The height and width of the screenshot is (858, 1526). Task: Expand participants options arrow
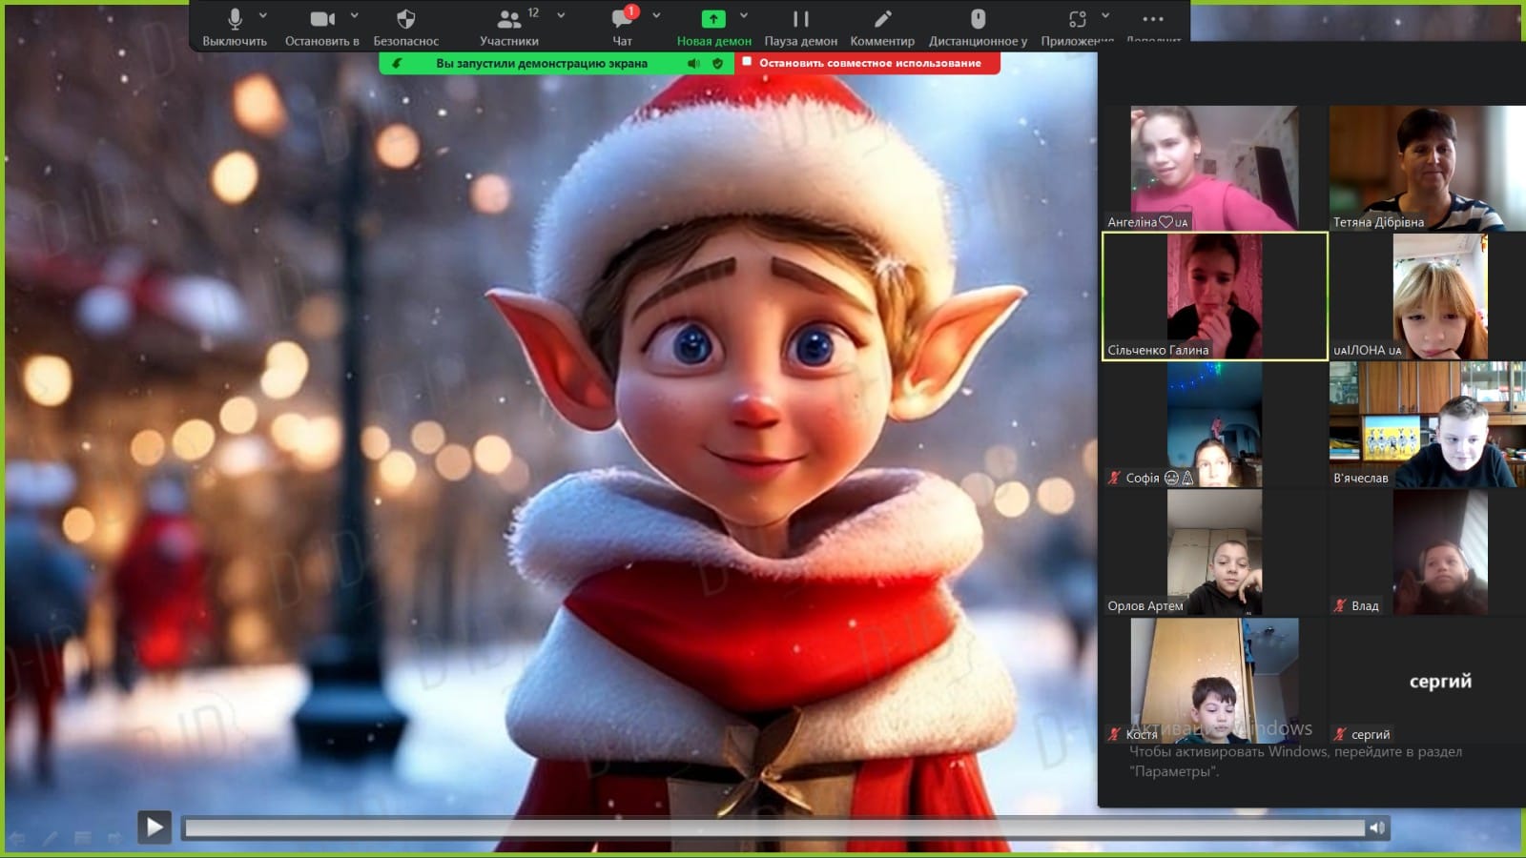(561, 15)
